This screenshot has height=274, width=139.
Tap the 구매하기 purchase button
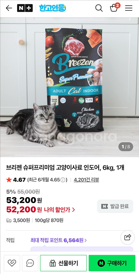[x=112, y=263]
